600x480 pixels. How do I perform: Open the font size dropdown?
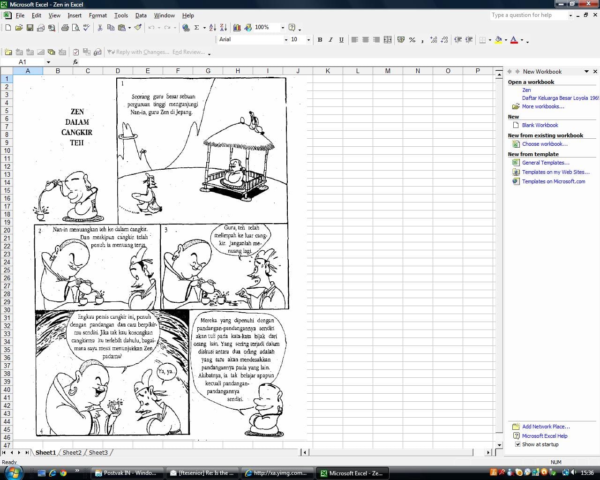click(x=308, y=40)
